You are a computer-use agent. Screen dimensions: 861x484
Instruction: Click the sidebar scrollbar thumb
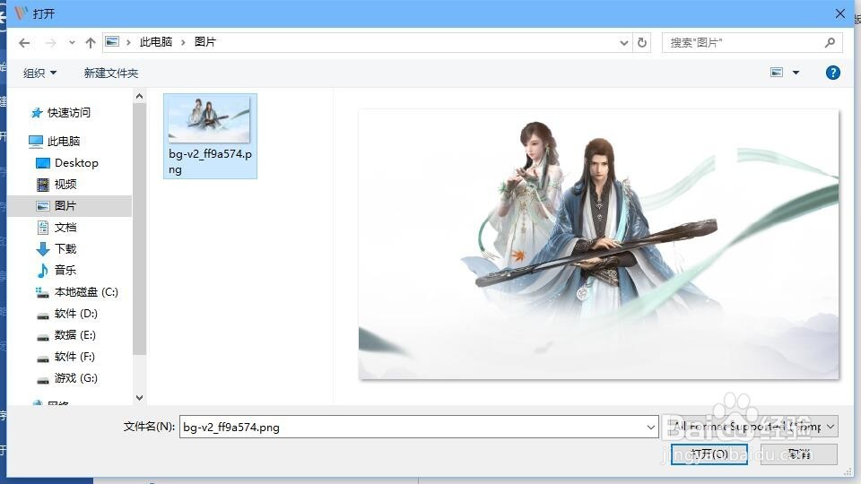140,229
